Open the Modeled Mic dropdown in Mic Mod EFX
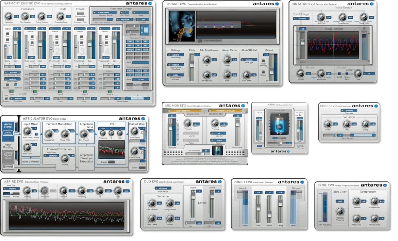This screenshot has width=398, height=241. [x=225, y=111]
